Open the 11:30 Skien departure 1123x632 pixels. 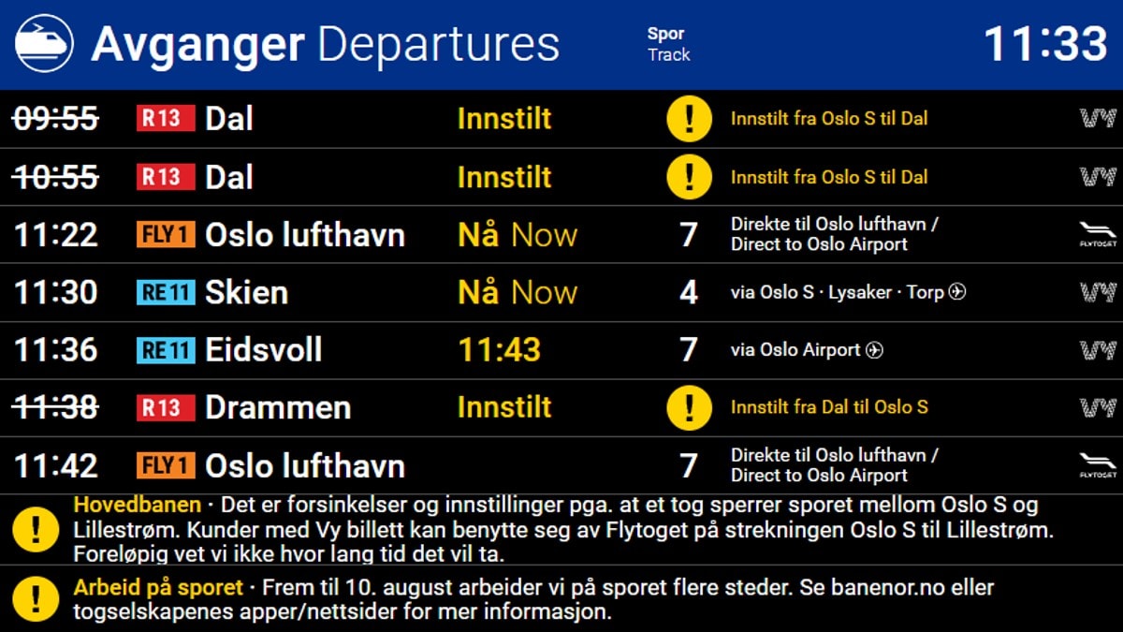click(561, 292)
